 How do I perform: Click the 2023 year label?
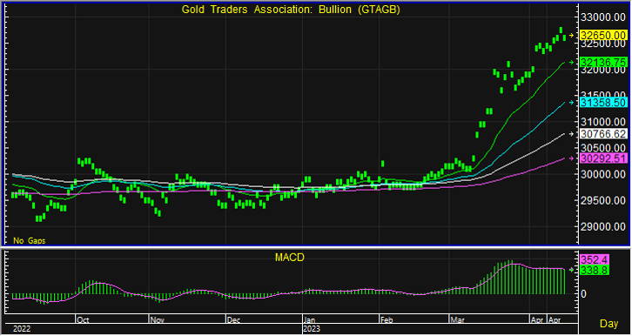(312, 329)
